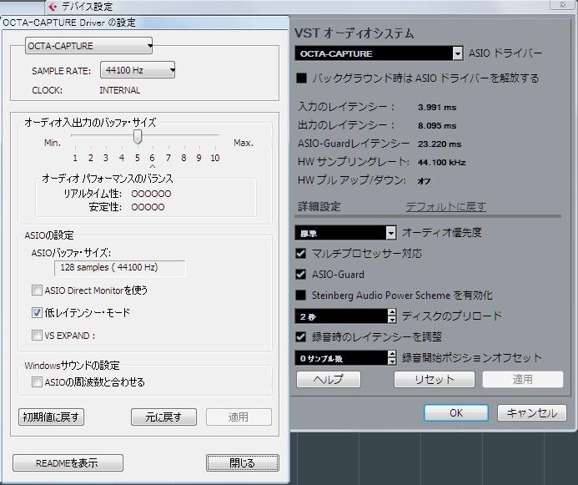Click the ASIO buffer size field showing 128 samples
This screenshot has height=485, width=578.
pos(120,268)
